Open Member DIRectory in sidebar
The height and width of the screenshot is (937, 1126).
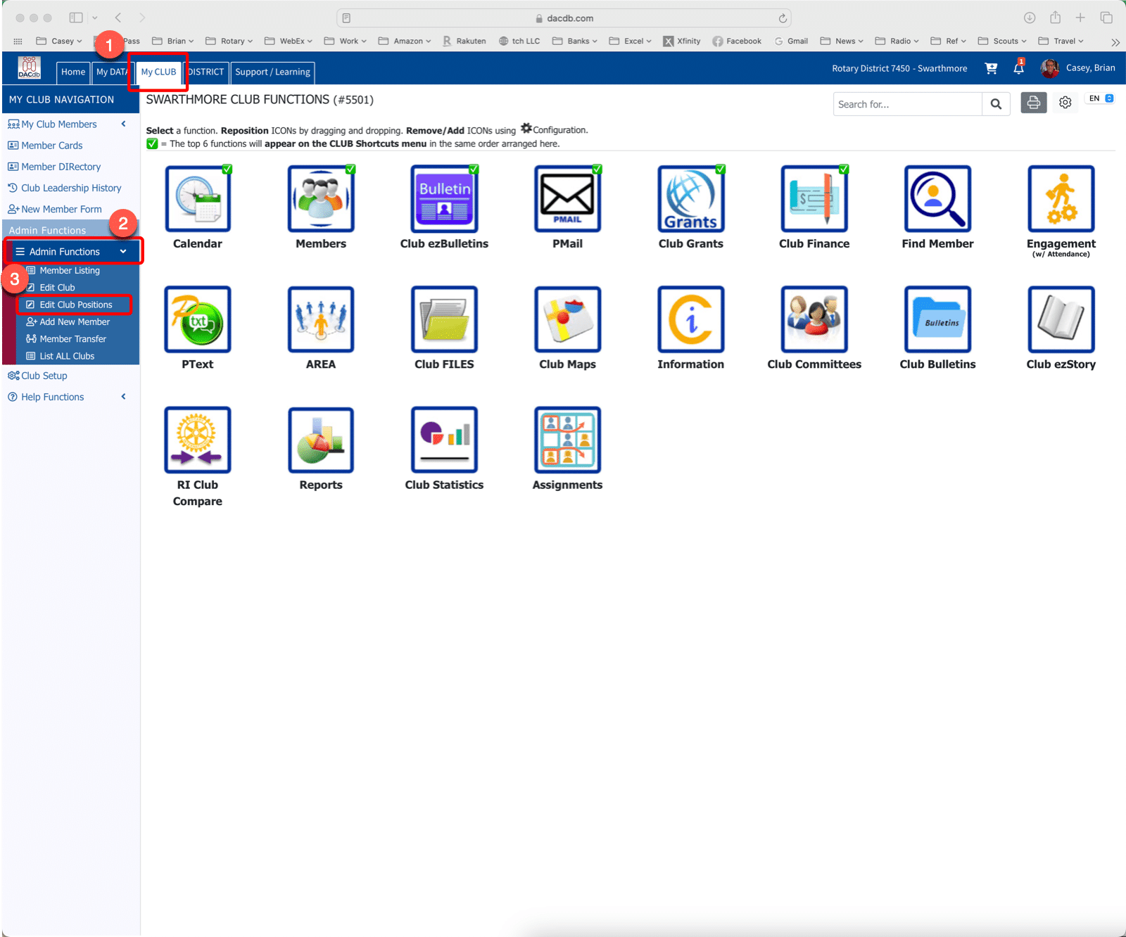pos(61,167)
